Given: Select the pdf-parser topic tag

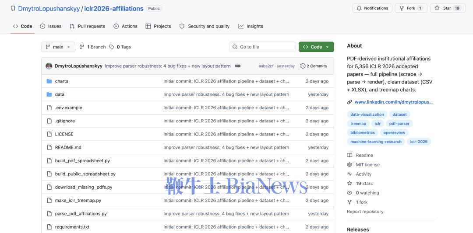Looking at the screenshot, I should (399, 123).
